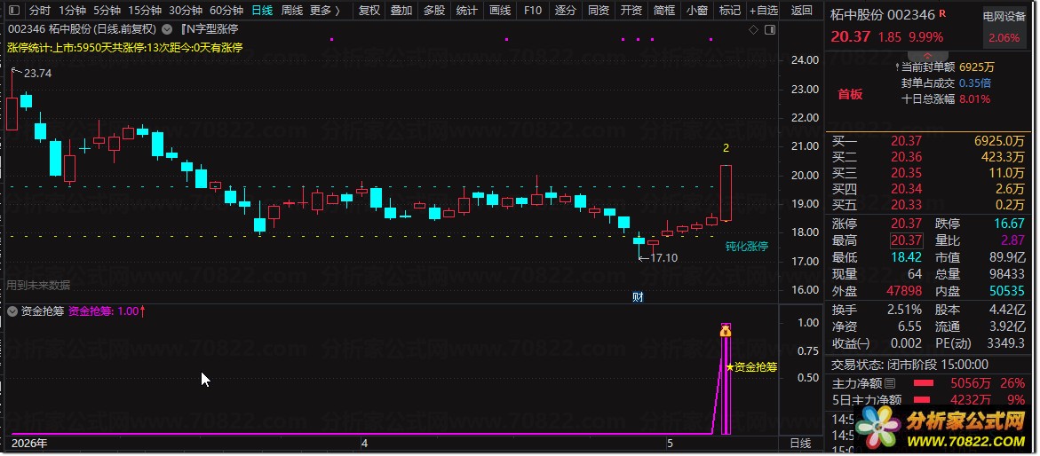Collapse the limit-up info panel chevron
Viewport: 1040px width, 456px height.
click(927, 56)
